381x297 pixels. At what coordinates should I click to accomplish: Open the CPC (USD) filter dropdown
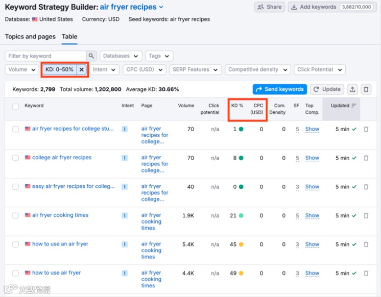click(145, 70)
